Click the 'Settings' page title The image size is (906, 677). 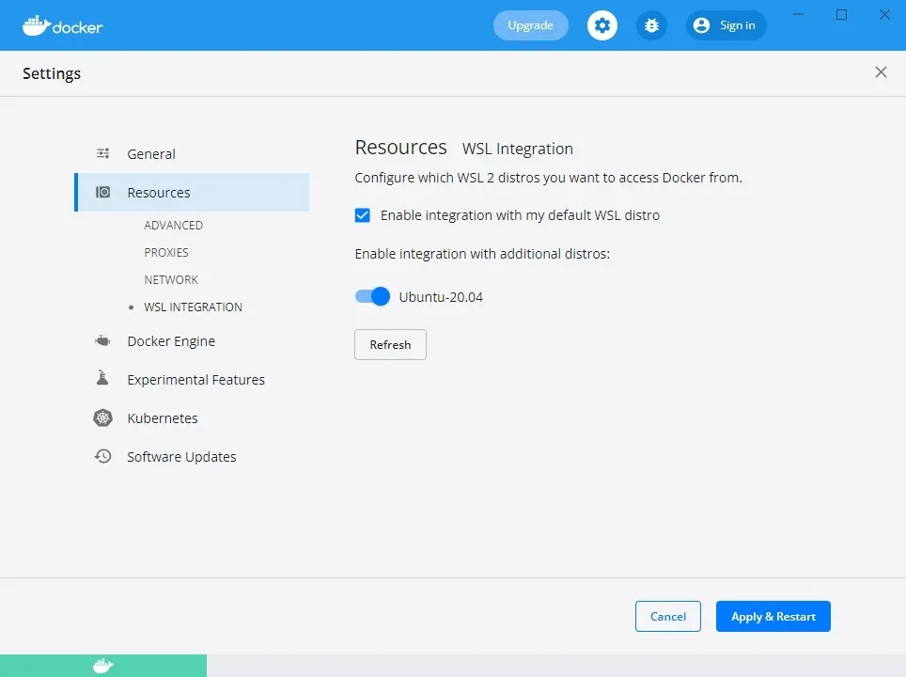[x=52, y=73]
